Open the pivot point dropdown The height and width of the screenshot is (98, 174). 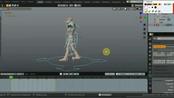71,5
